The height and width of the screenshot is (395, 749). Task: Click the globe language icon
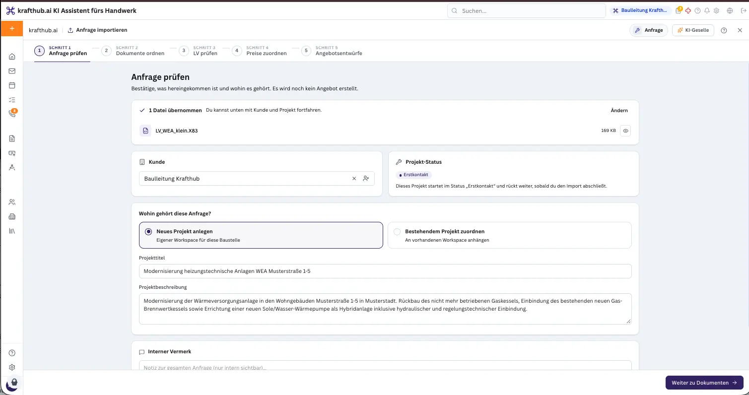(x=730, y=10)
